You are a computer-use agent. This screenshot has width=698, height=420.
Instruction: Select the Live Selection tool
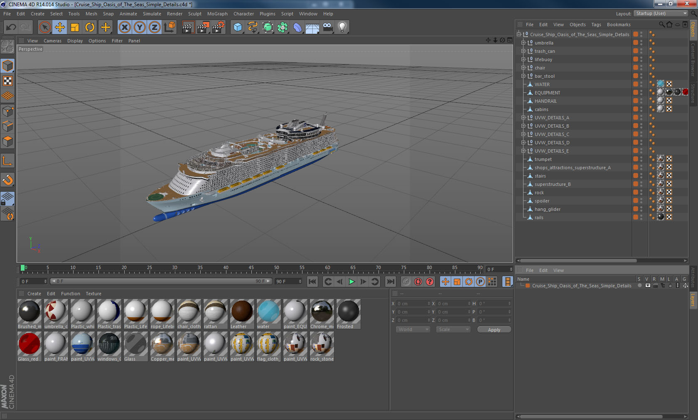coord(45,27)
